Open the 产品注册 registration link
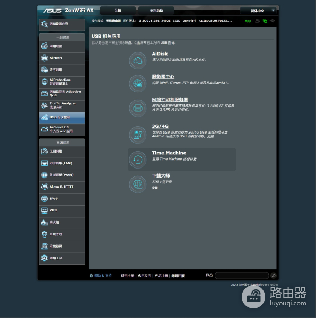The height and width of the screenshot is (318, 316). click(x=161, y=276)
